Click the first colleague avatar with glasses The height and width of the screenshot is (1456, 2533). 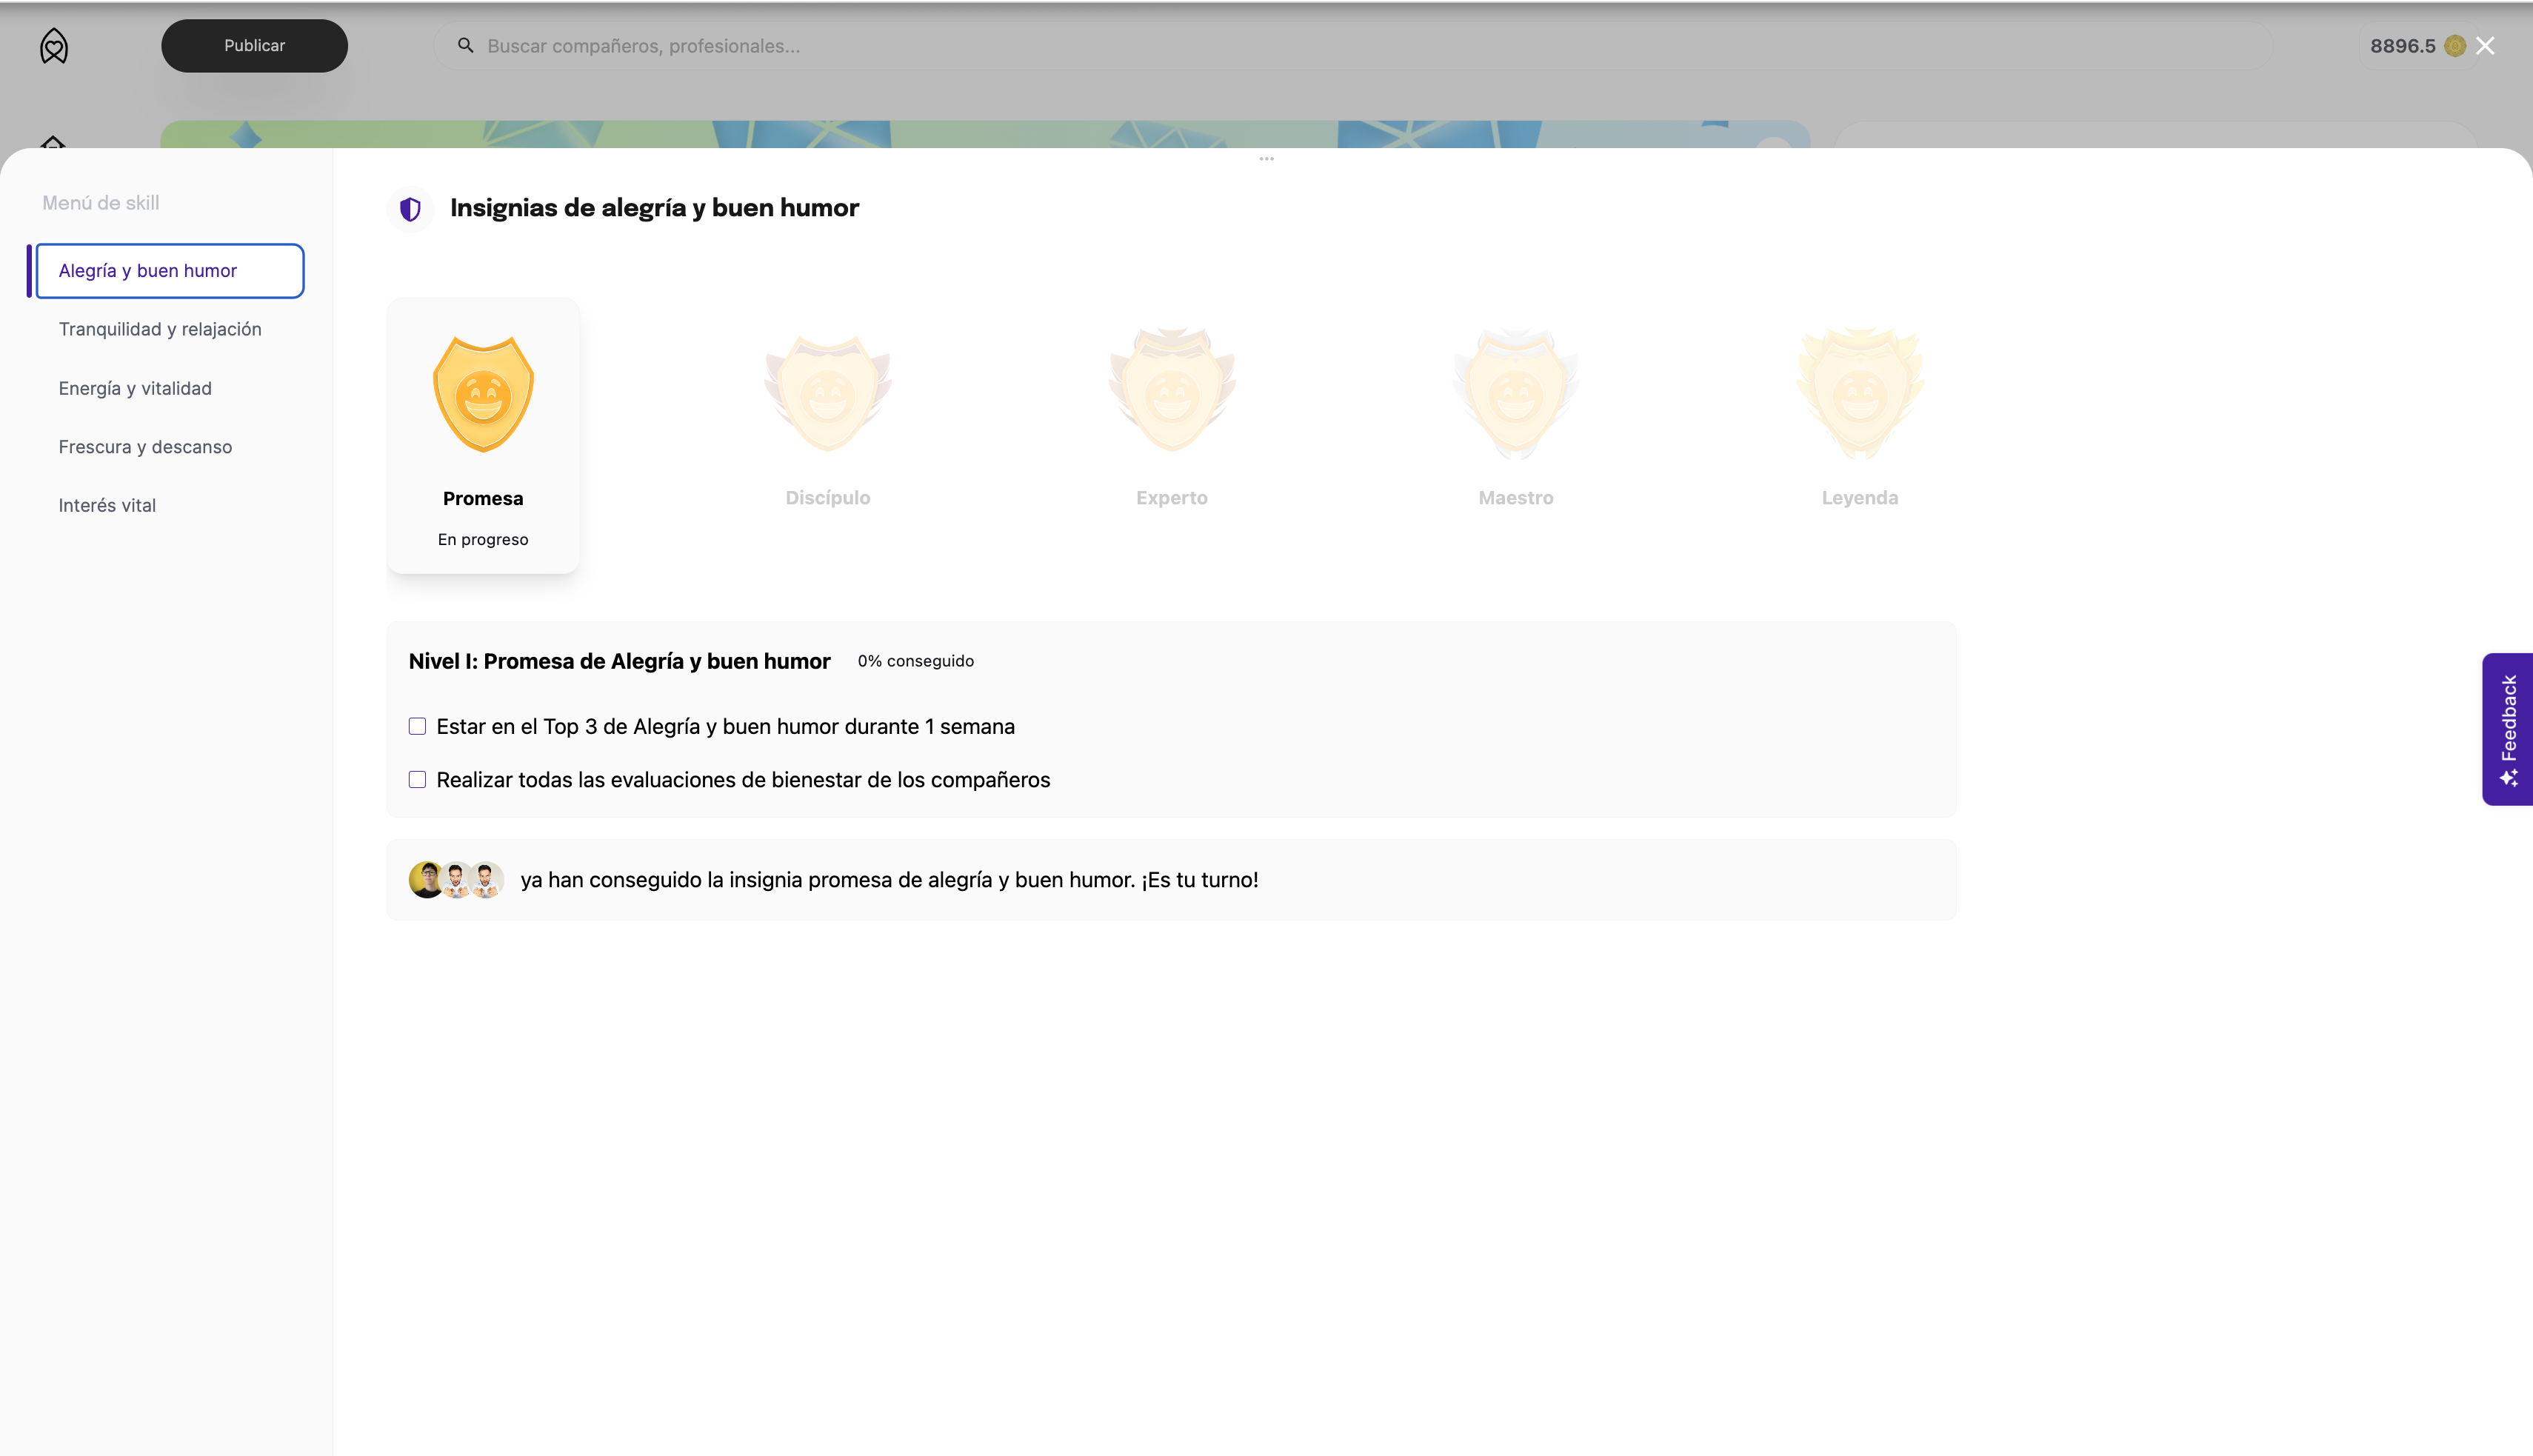point(426,880)
